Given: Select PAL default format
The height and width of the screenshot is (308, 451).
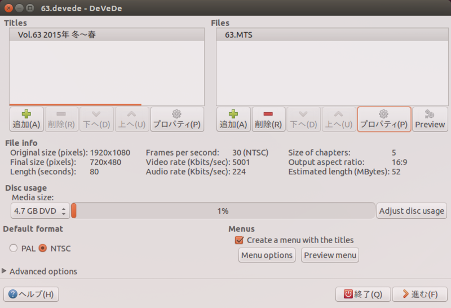Looking at the screenshot, I should [14, 248].
